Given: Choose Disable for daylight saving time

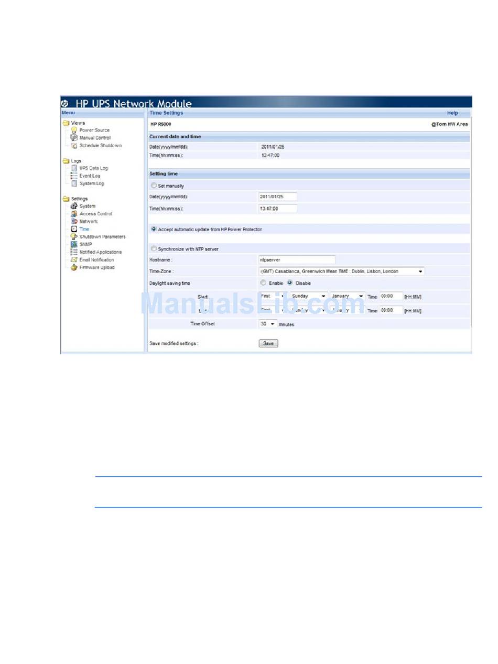Looking at the screenshot, I should 289,283.
